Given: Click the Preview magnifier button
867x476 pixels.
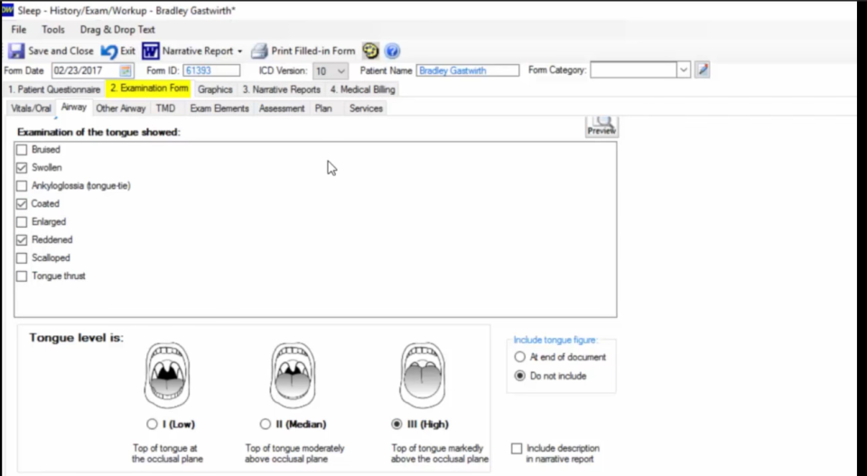Looking at the screenshot, I should 601,126.
